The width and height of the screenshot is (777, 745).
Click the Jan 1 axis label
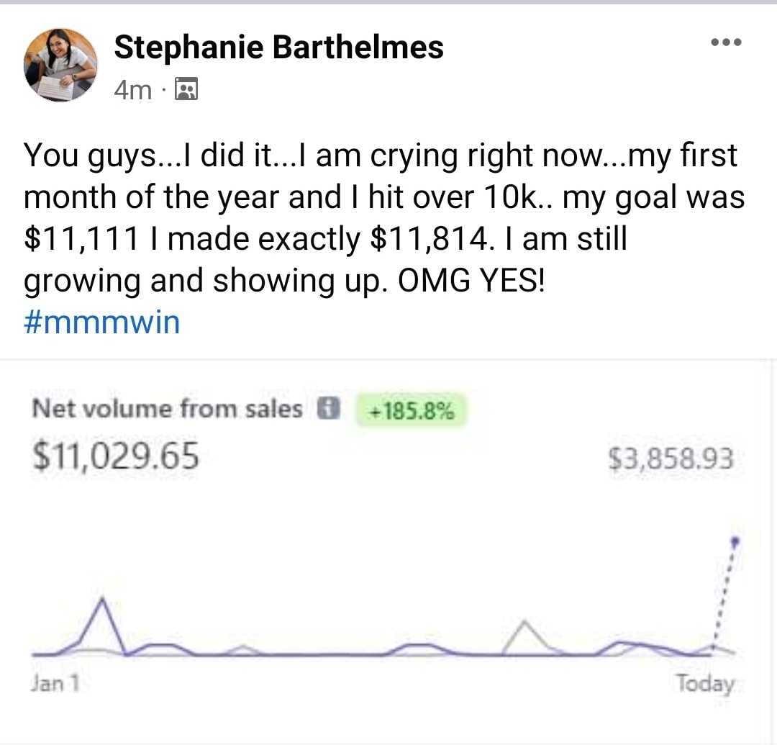tap(55, 683)
